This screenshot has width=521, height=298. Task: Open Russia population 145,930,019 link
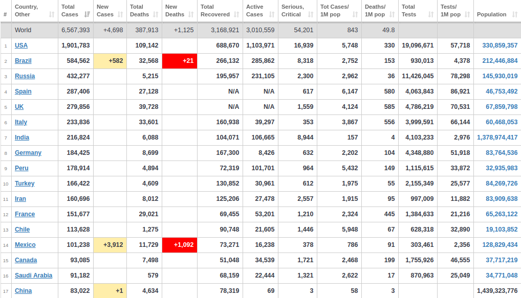pyautogui.click(x=500, y=76)
